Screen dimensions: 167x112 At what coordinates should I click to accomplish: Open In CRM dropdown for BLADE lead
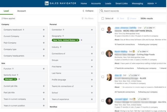134,75
